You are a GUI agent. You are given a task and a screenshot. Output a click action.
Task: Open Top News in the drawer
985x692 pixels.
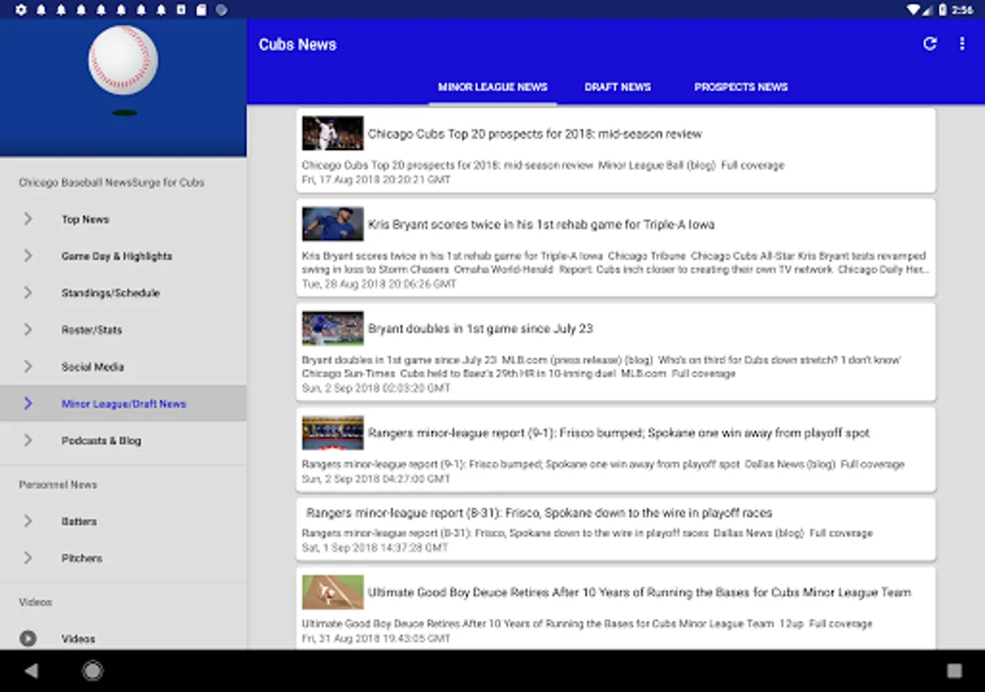[x=123, y=219]
